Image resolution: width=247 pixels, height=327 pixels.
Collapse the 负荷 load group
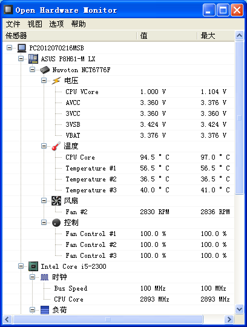(x=32, y=309)
